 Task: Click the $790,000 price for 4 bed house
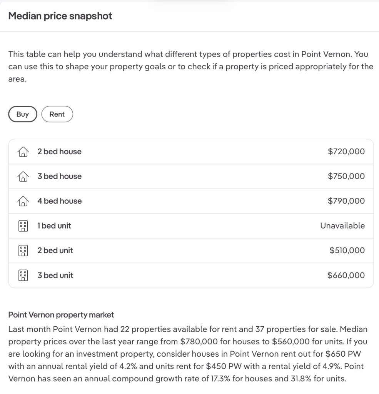[346, 201]
